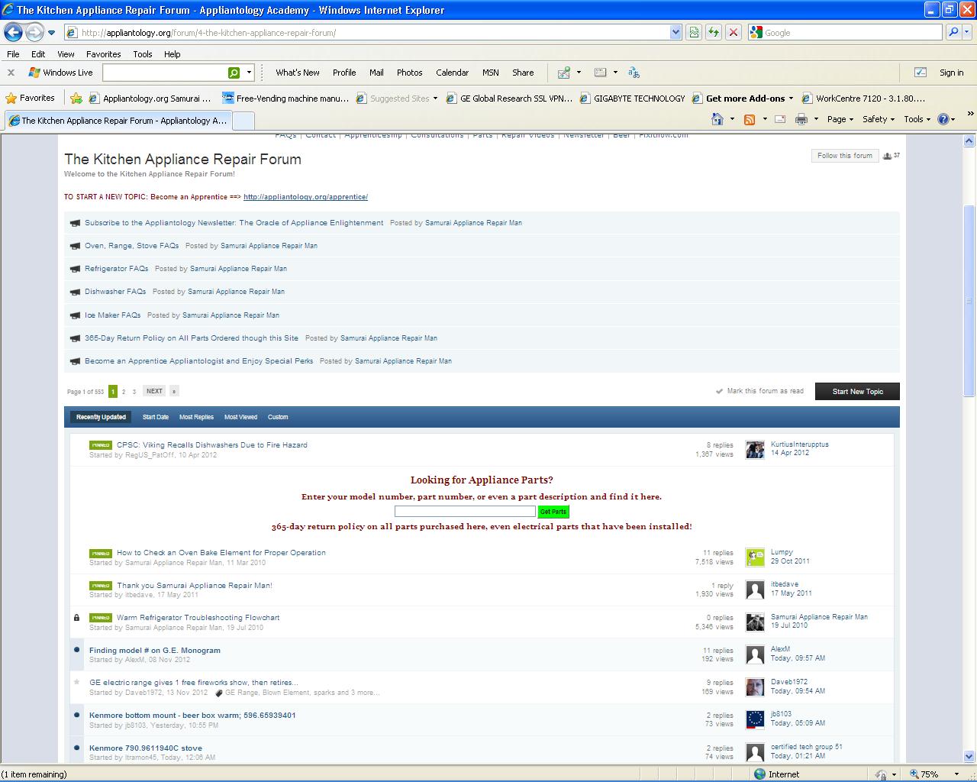Image resolution: width=977 pixels, height=782 pixels.
Task: Click in the parts model number input field
Action: pos(465,511)
